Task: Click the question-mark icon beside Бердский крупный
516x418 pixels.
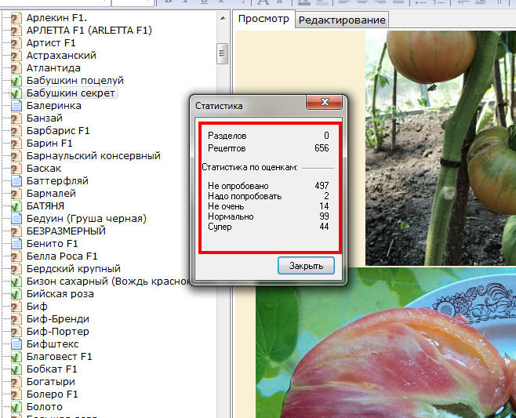Action: 16,269
